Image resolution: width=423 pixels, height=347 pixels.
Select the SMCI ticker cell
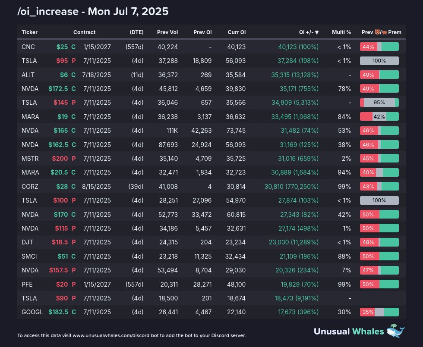coord(29,256)
